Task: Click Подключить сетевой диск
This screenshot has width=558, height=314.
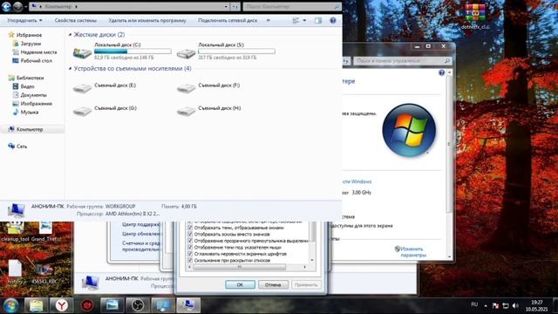Action: (x=228, y=21)
